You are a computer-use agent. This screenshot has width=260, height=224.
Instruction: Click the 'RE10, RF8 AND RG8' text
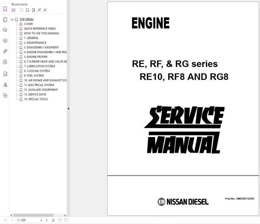(x=184, y=77)
